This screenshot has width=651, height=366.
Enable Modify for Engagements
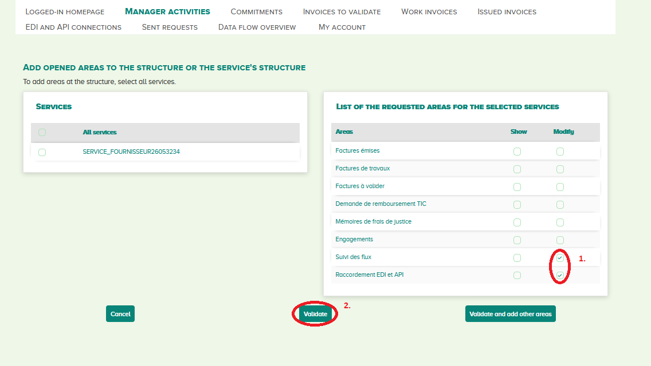[560, 240]
